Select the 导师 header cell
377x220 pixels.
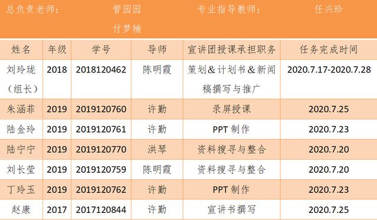(x=157, y=50)
